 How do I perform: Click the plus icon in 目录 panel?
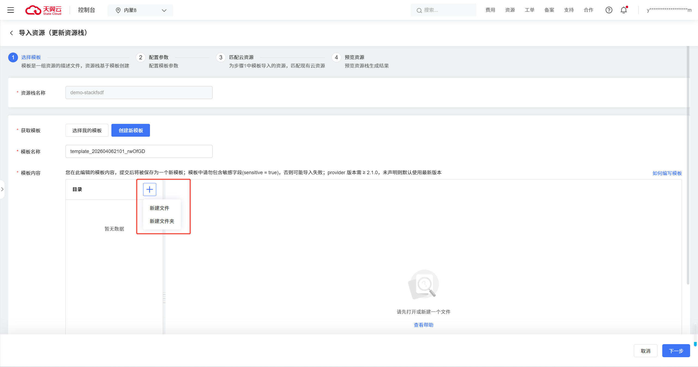pos(149,189)
